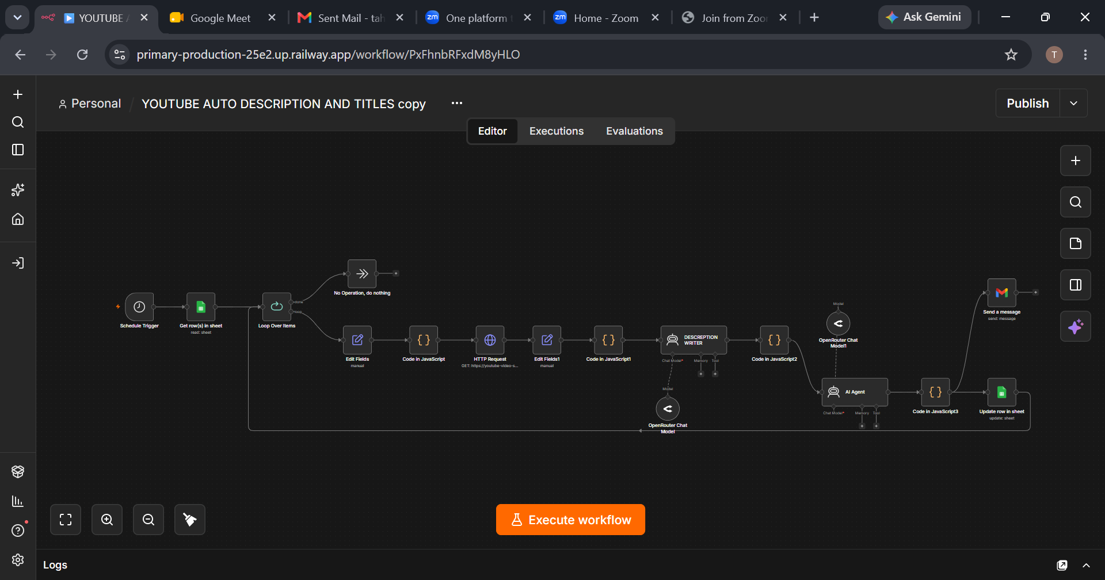Select the Code in JavaScript node
Viewport: 1105px width, 580px height.
[x=424, y=340]
